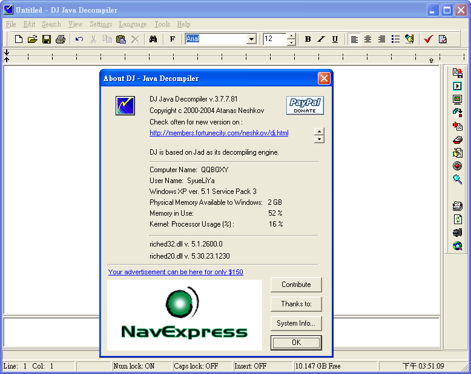Click the stacked windows icon in sidebar
The height and width of the screenshot is (374, 471).
click(458, 112)
